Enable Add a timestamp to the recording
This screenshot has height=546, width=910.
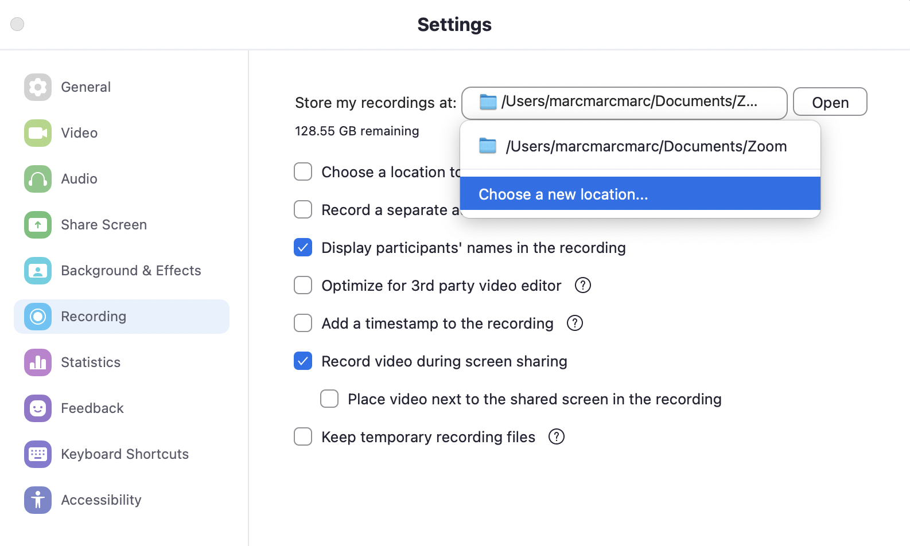coord(303,323)
